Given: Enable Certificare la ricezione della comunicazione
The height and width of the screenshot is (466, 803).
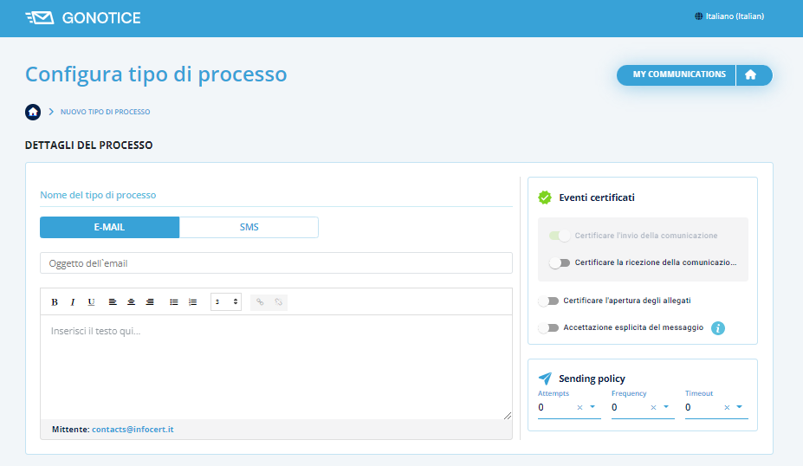Looking at the screenshot, I should tap(560, 262).
